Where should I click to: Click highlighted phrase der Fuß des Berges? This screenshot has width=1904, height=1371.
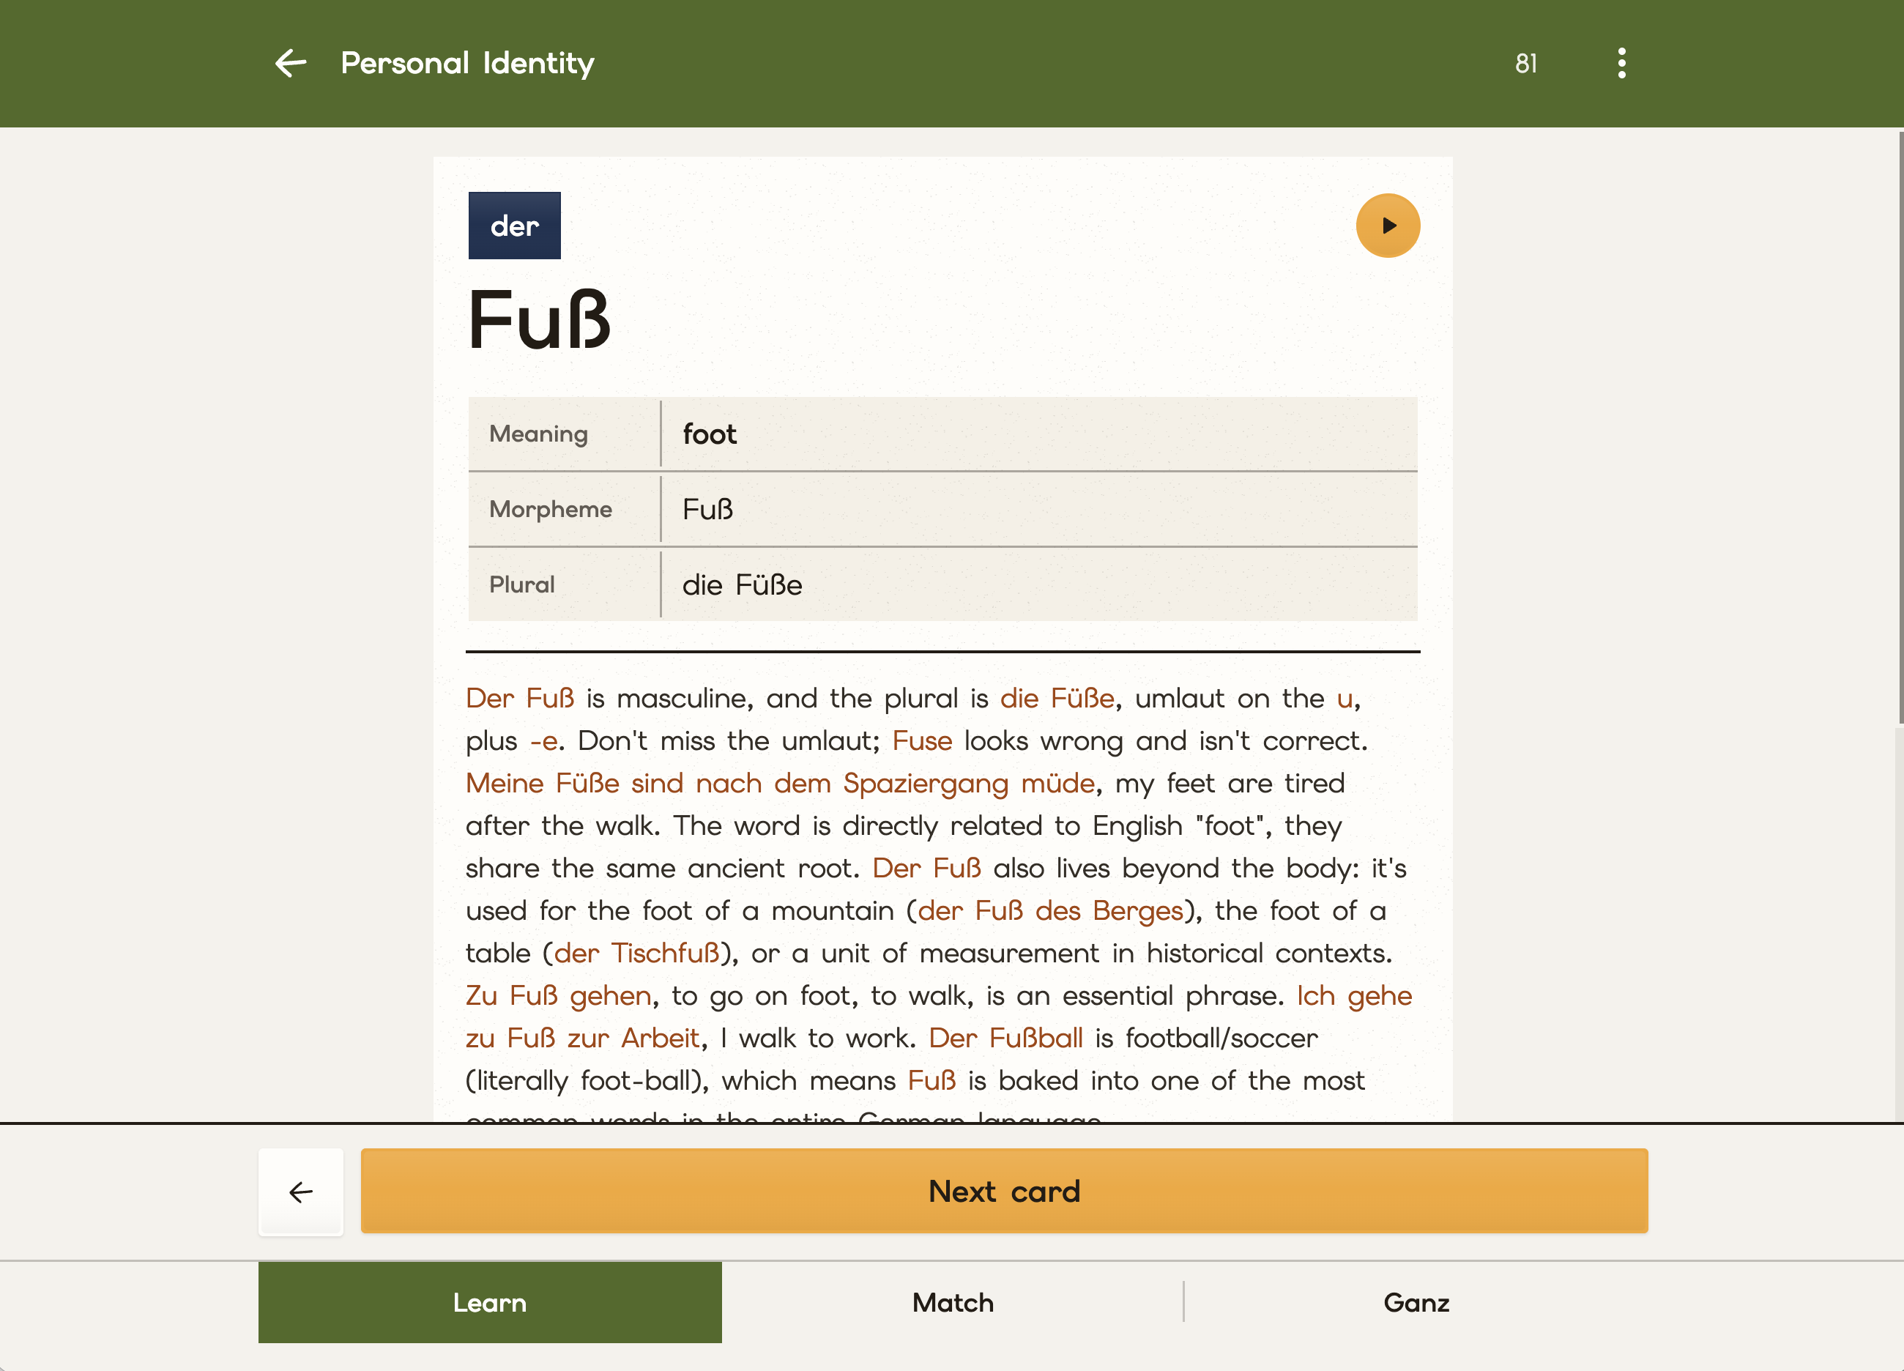click(1050, 911)
